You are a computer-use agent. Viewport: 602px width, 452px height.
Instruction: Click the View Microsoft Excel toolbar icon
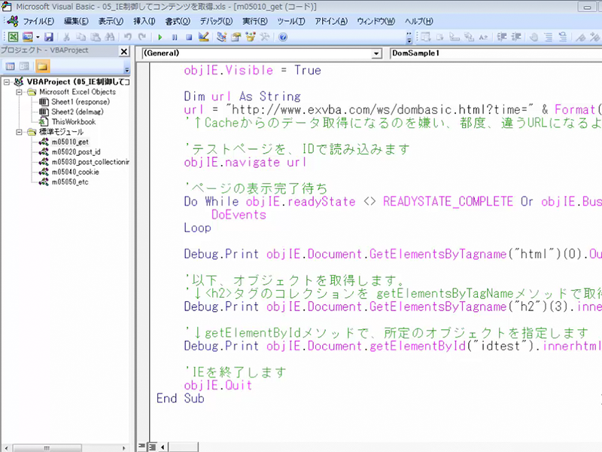13,36
